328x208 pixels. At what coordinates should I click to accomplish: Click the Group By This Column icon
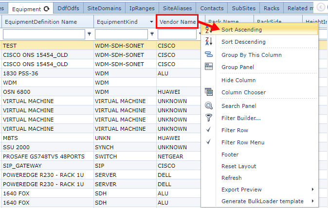pos(209,55)
